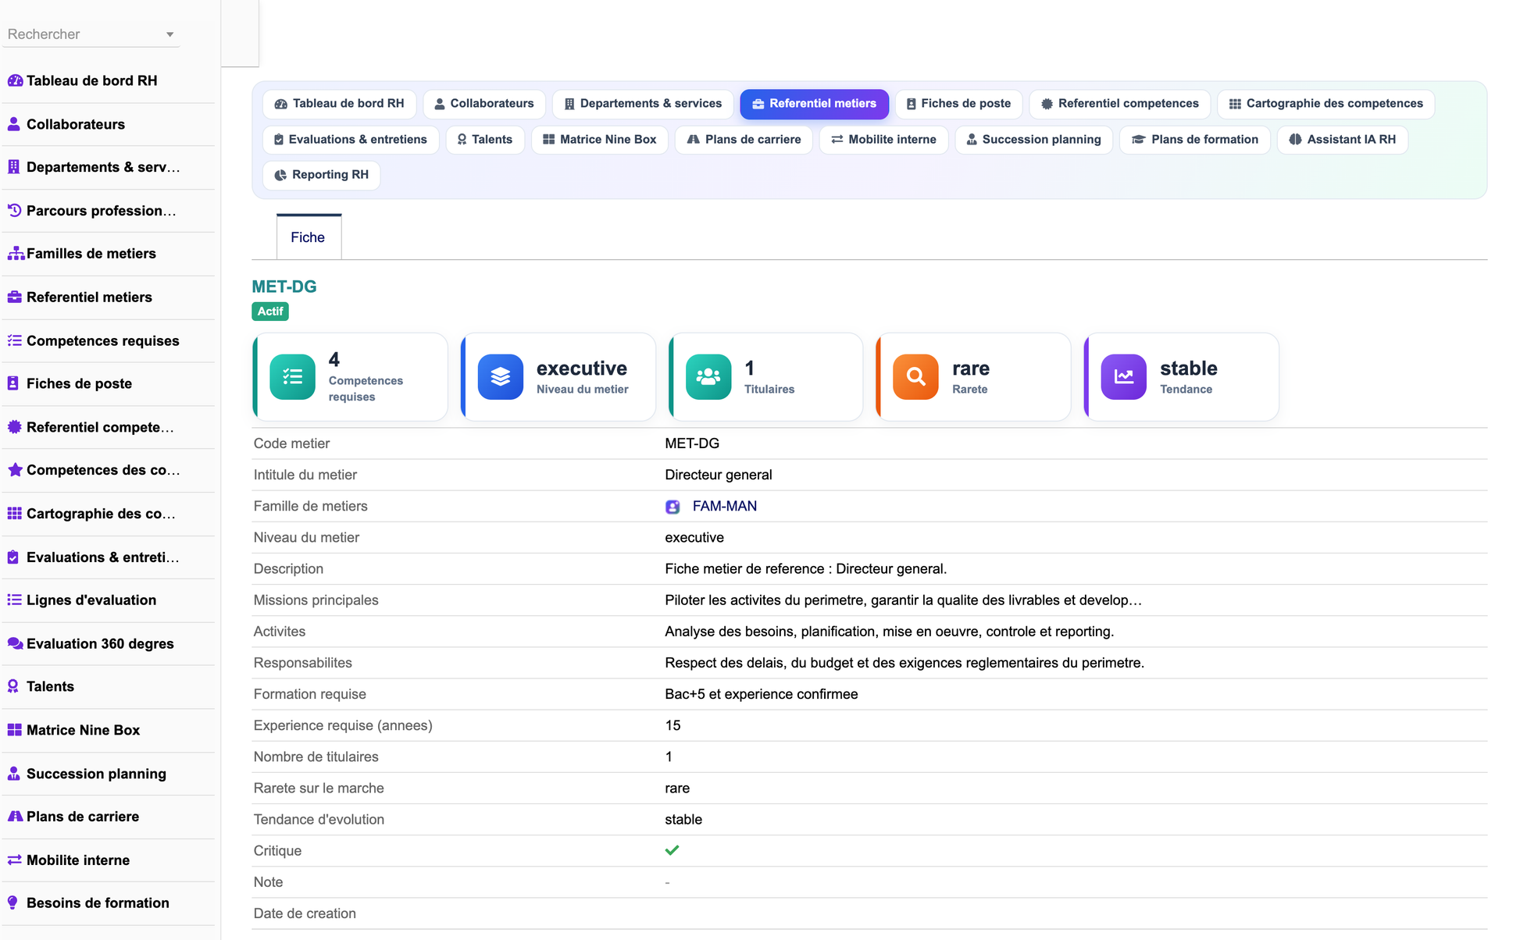1520x940 pixels.
Task: Open Evaluations & entretiens in top navigation
Action: pyautogui.click(x=351, y=140)
